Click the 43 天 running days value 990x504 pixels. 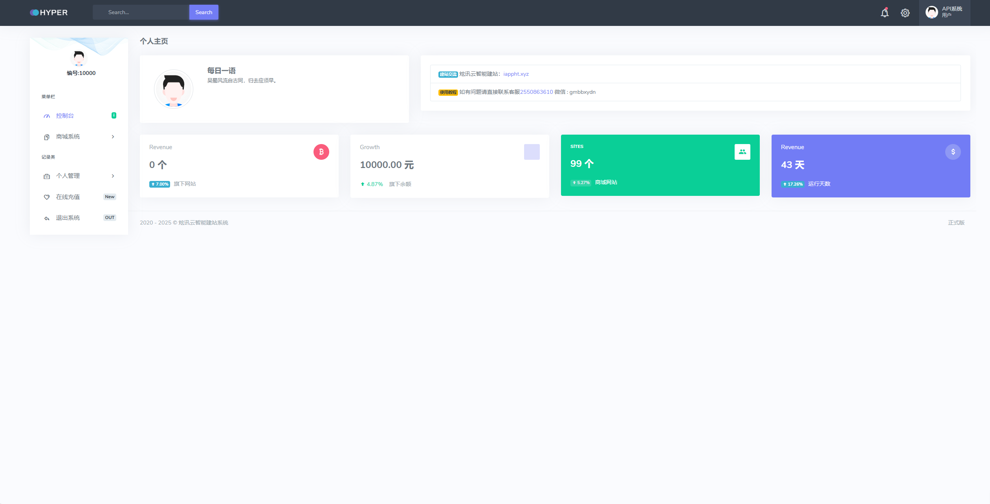pos(793,165)
